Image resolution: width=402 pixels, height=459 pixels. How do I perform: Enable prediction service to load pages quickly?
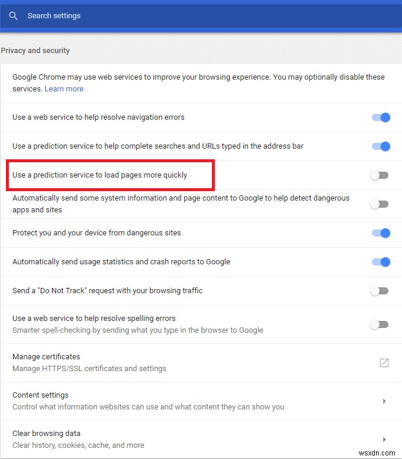(x=379, y=175)
